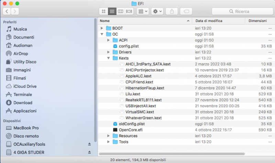Open Utility Disco in the sidebar
This screenshot has width=275, height=163.
coord(21,62)
